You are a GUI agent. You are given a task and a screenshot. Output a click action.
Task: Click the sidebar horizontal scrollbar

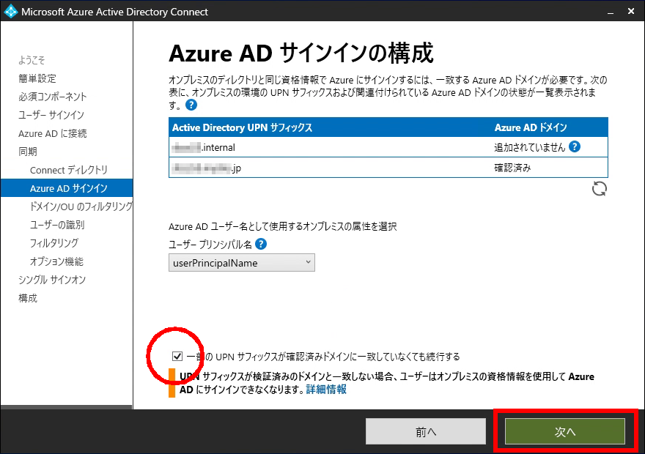66,407
